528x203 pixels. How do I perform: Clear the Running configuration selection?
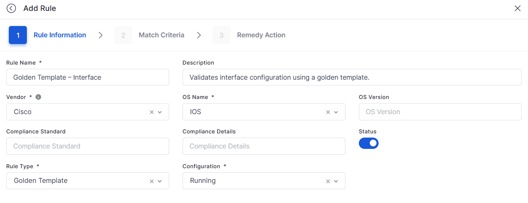(x=328, y=181)
